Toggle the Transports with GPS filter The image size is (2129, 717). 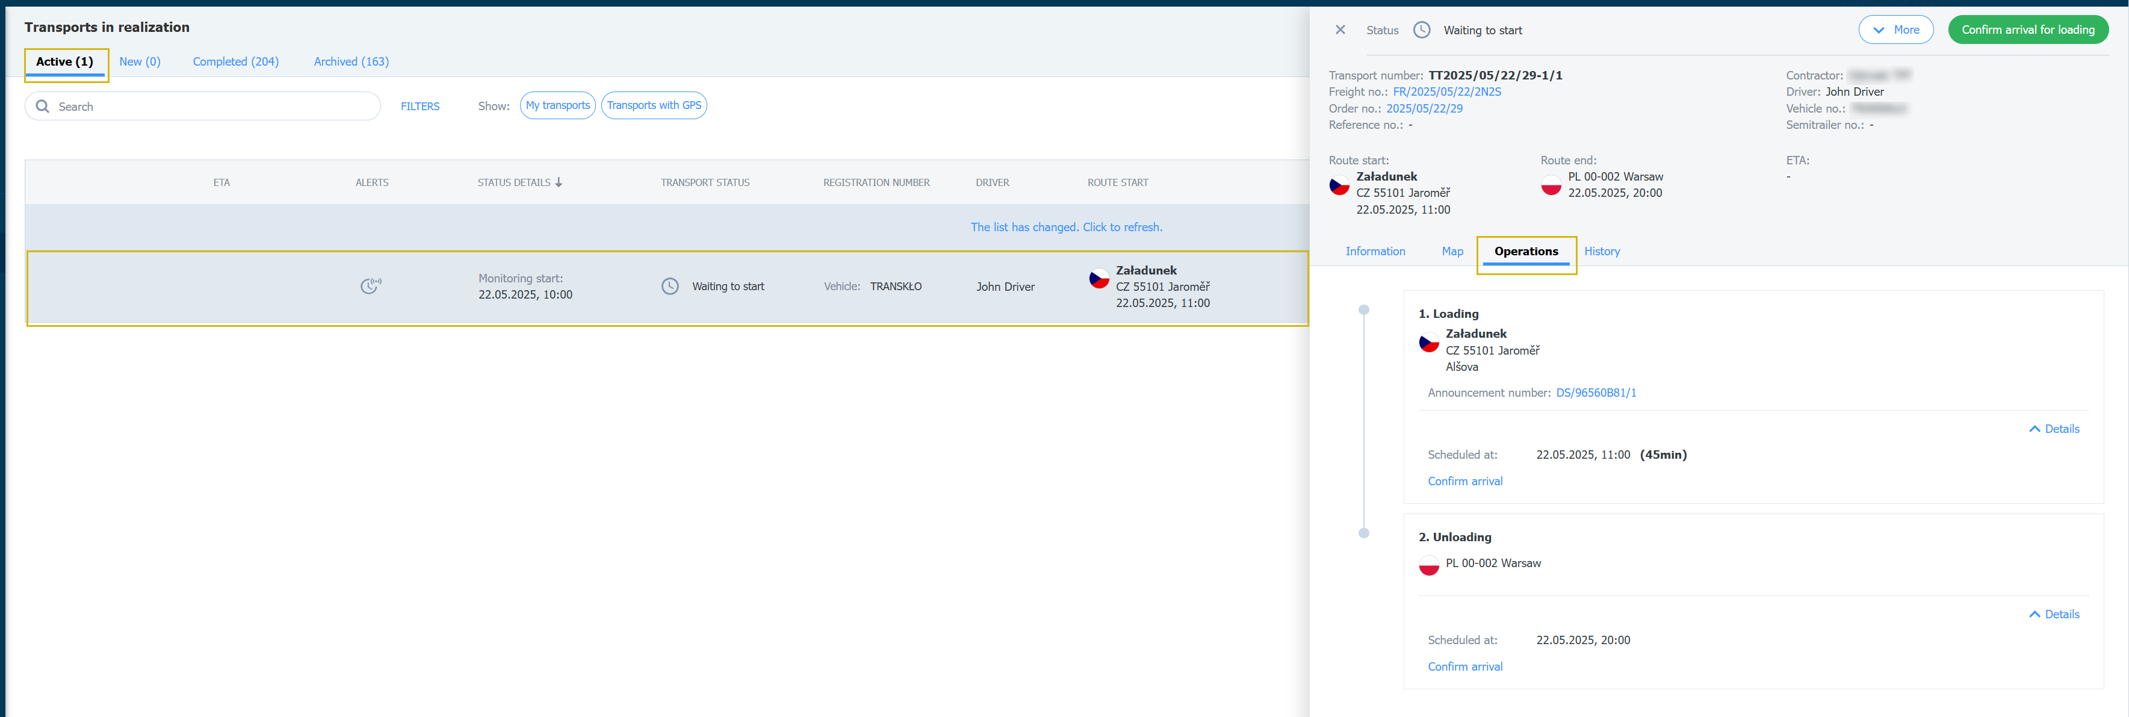654,105
